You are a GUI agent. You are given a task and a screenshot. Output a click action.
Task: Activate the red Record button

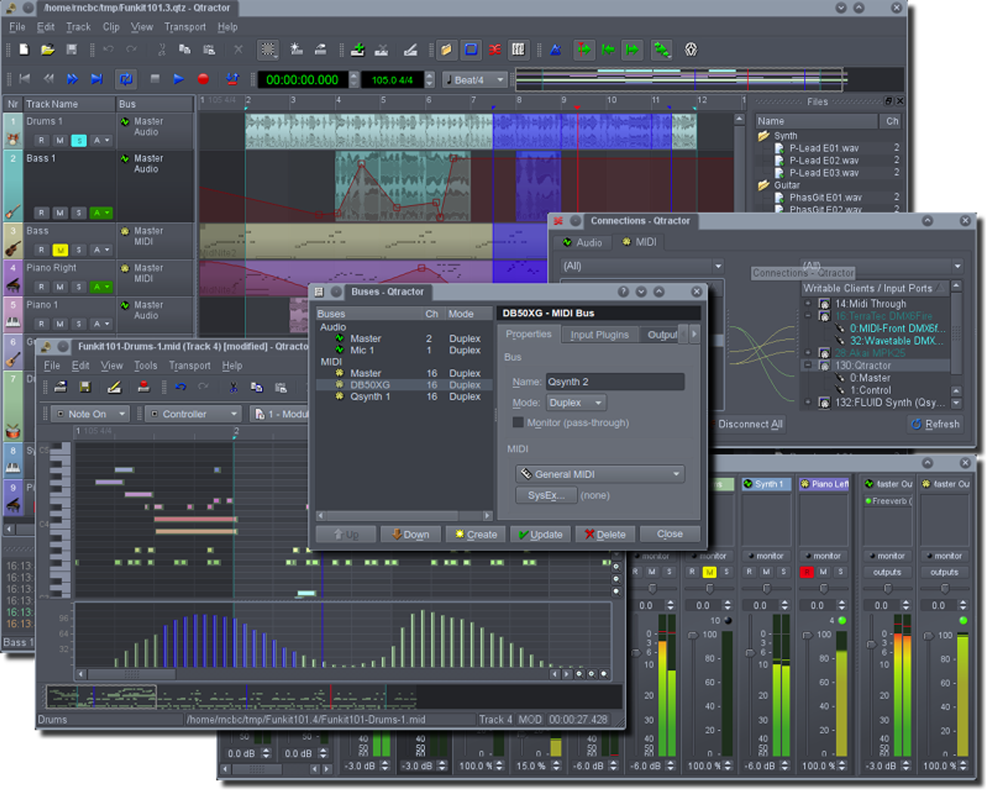203,79
